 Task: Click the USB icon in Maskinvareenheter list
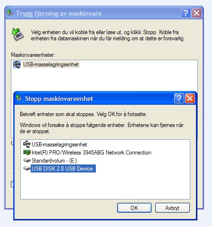tap(17, 64)
